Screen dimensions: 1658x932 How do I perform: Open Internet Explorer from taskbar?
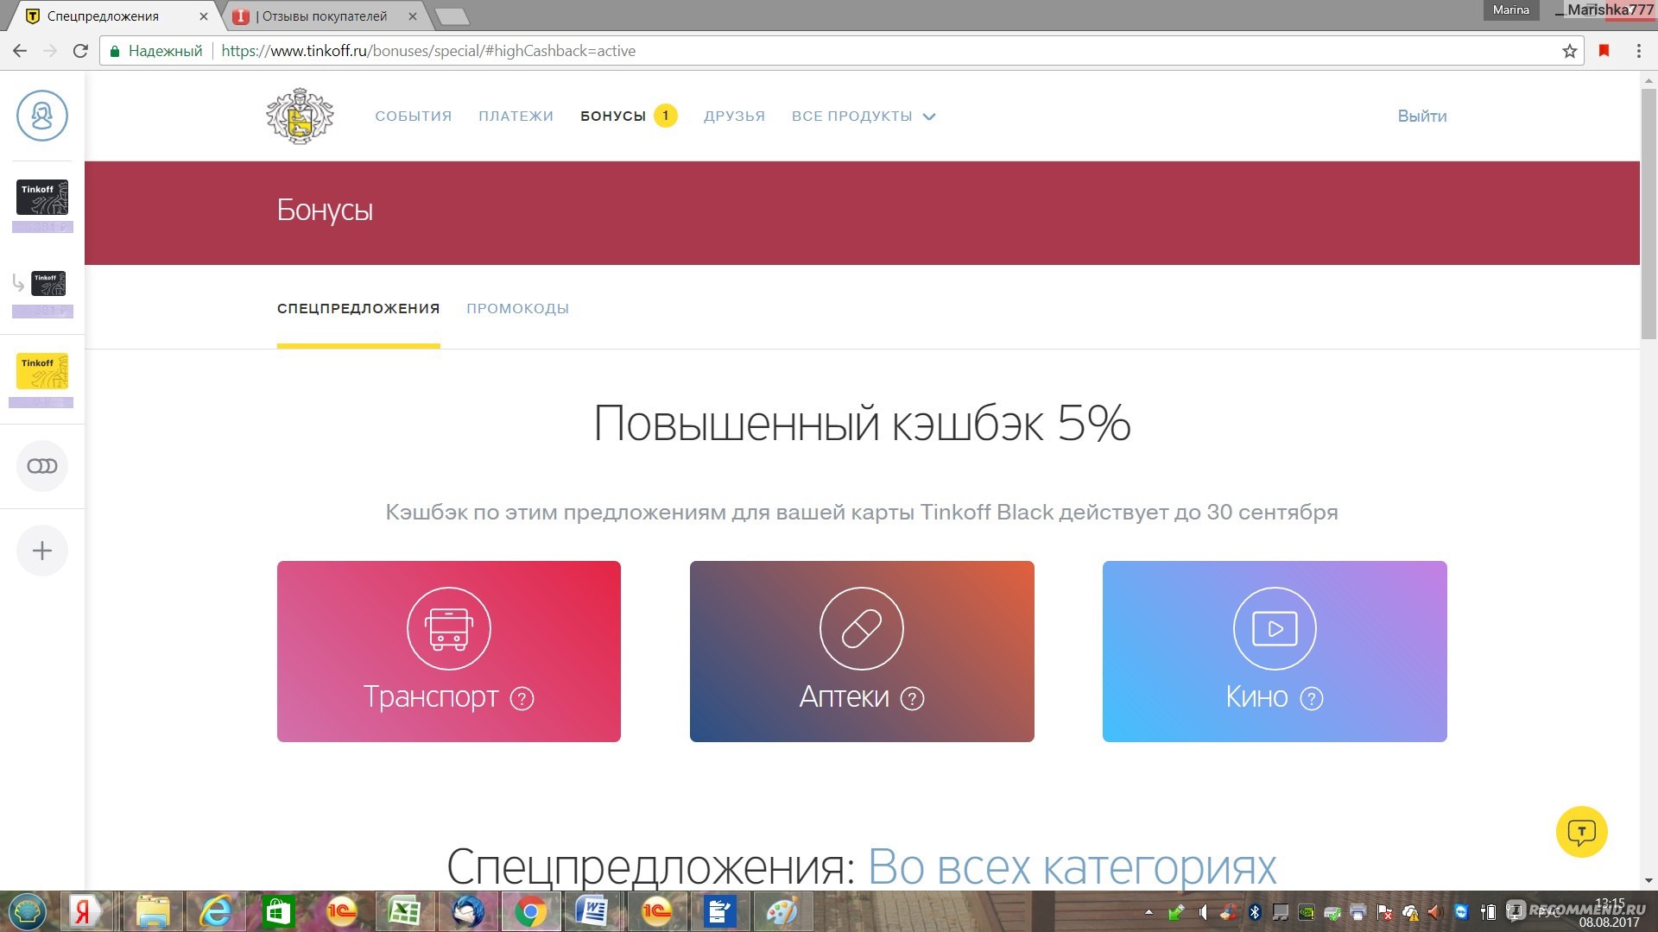[x=216, y=911]
